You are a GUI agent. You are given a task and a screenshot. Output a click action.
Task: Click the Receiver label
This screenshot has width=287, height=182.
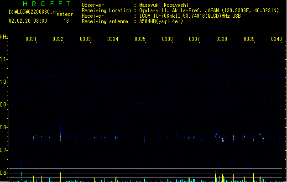[93, 16]
